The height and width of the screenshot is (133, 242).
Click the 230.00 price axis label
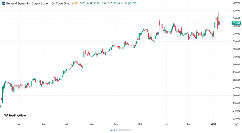[x=236, y=119]
